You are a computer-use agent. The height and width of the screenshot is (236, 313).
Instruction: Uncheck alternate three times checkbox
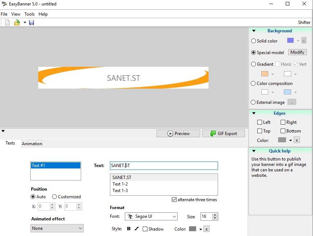click(x=174, y=200)
